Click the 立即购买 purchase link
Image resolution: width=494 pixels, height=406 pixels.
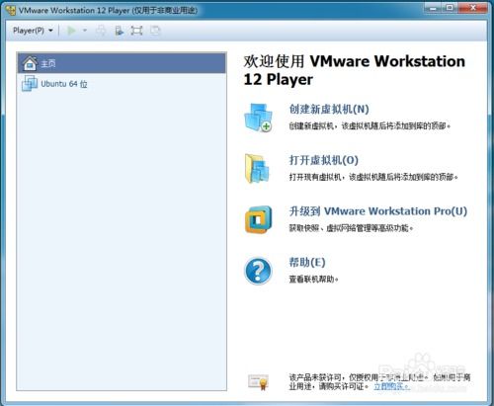point(391,386)
